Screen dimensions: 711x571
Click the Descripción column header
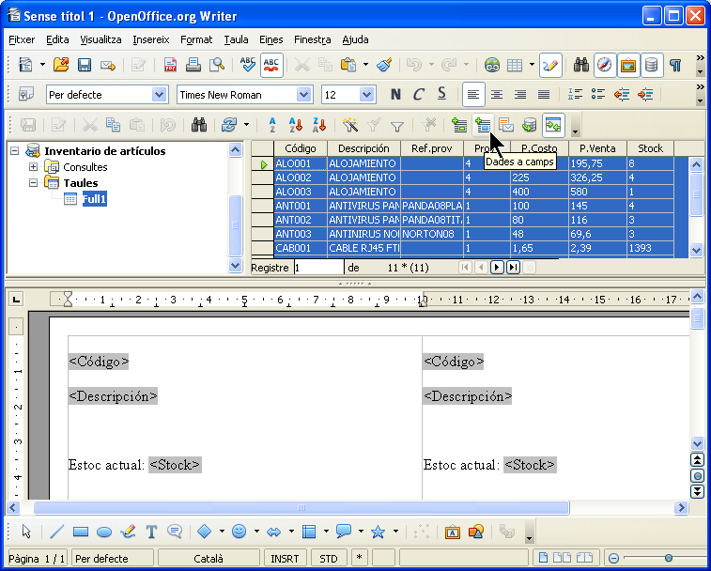(363, 148)
